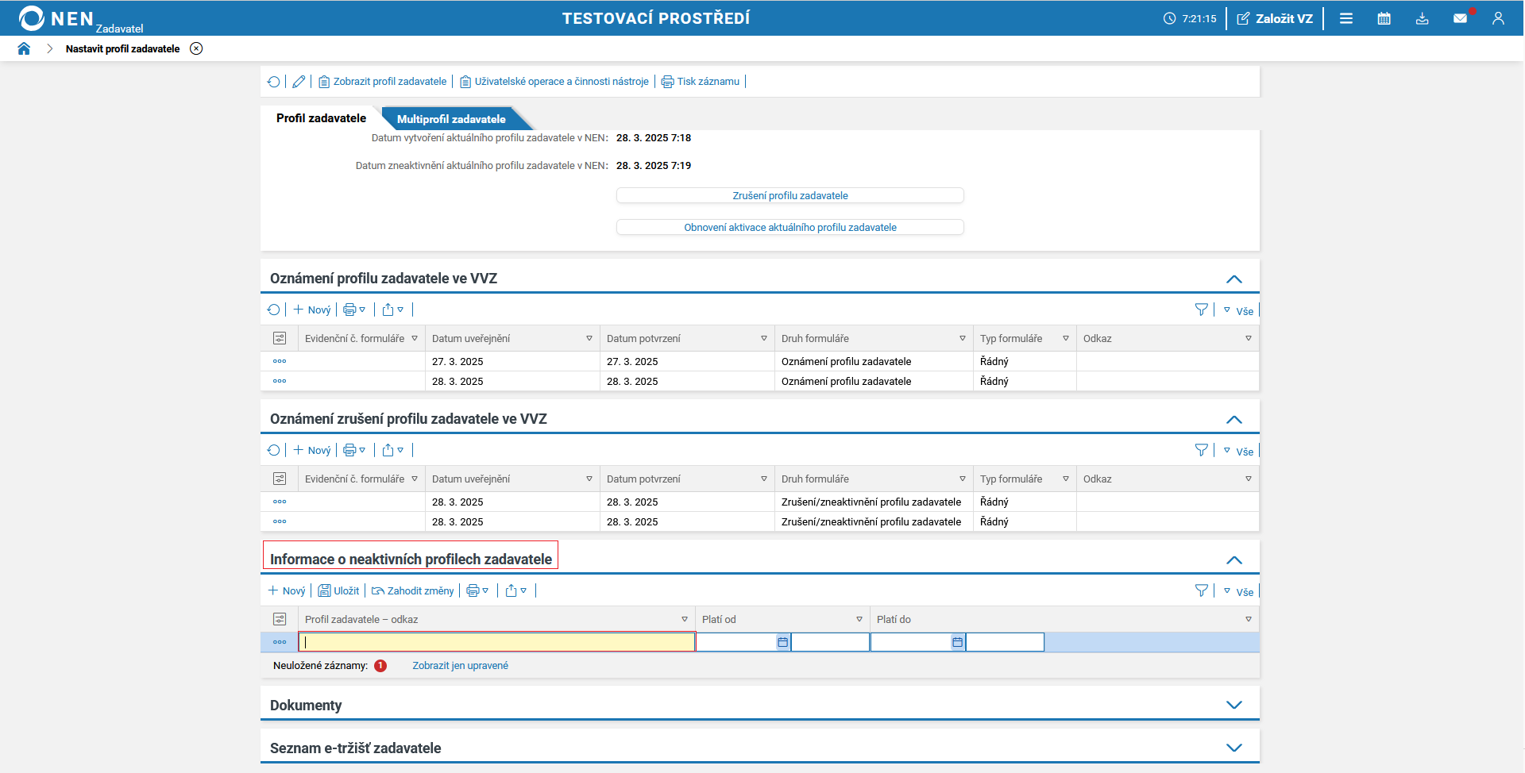The height and width of the screenshot is (773, 1525).
Task: Open the user account icon
Action: click(x=1498, y=18)
